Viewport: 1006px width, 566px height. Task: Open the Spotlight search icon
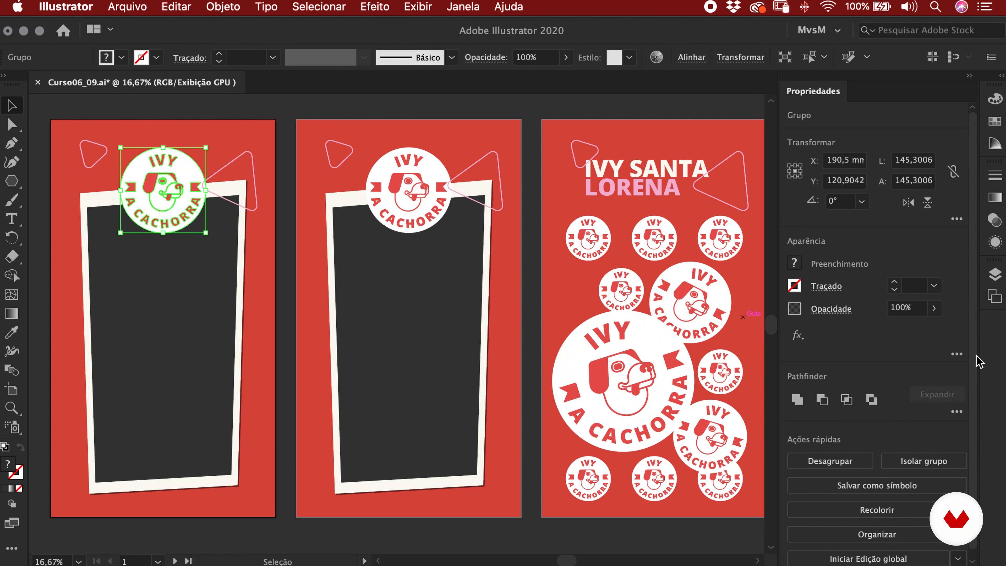[935, 7]
